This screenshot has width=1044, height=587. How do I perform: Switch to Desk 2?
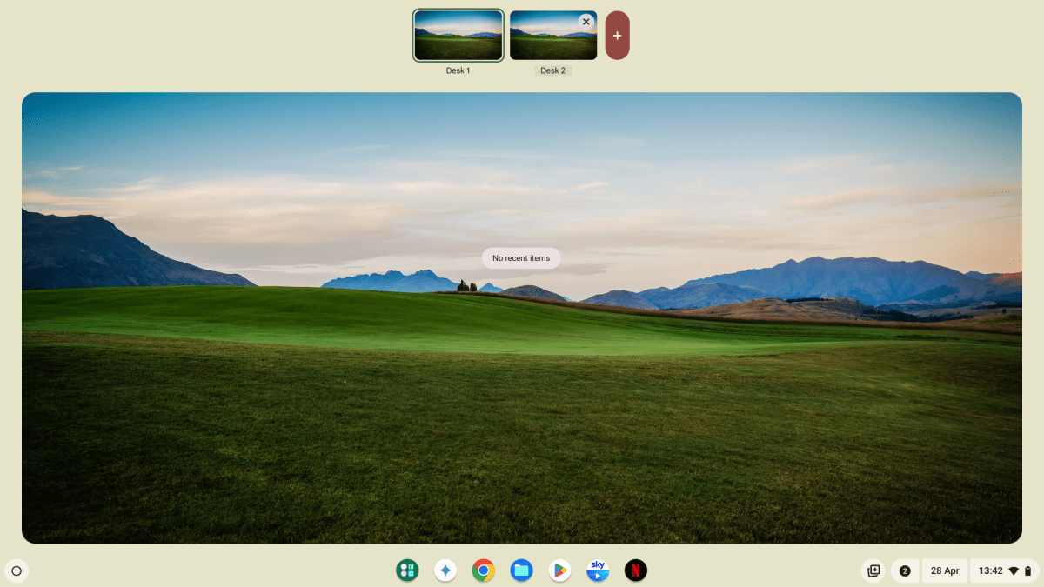pos(553,35)
